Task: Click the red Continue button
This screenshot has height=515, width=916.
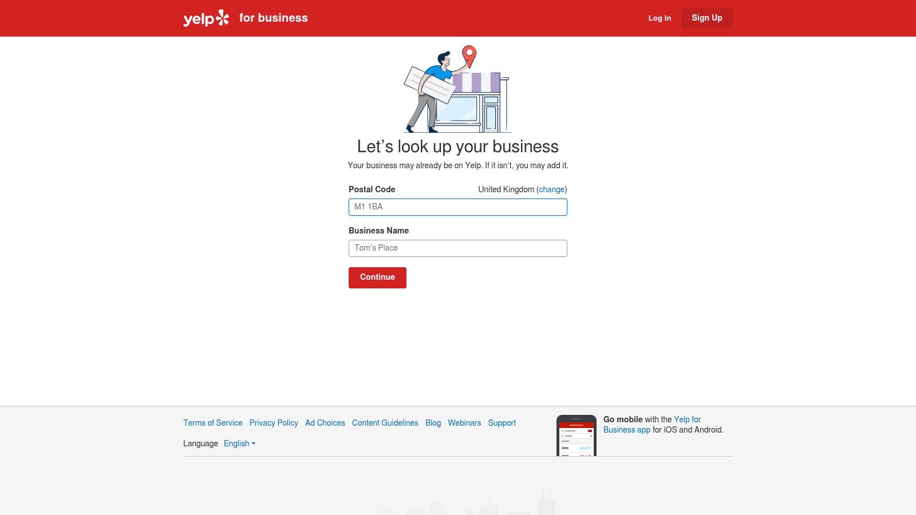Action: 377,278
